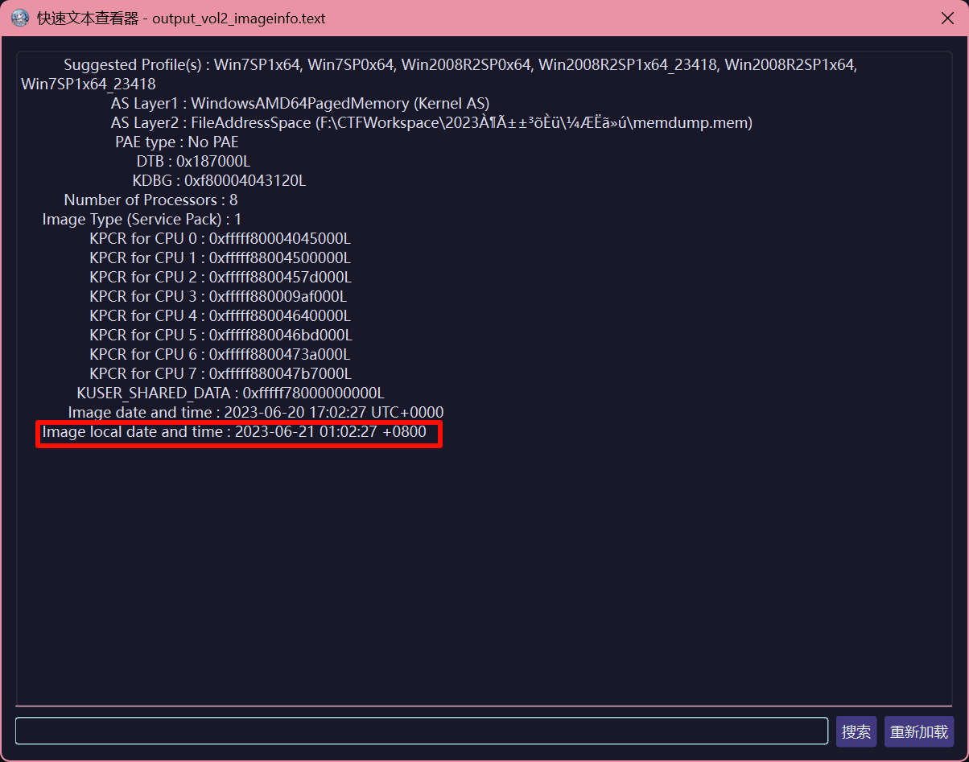Click Number of Processors : 8 line

pyautogui.click(x=151, y=200)
